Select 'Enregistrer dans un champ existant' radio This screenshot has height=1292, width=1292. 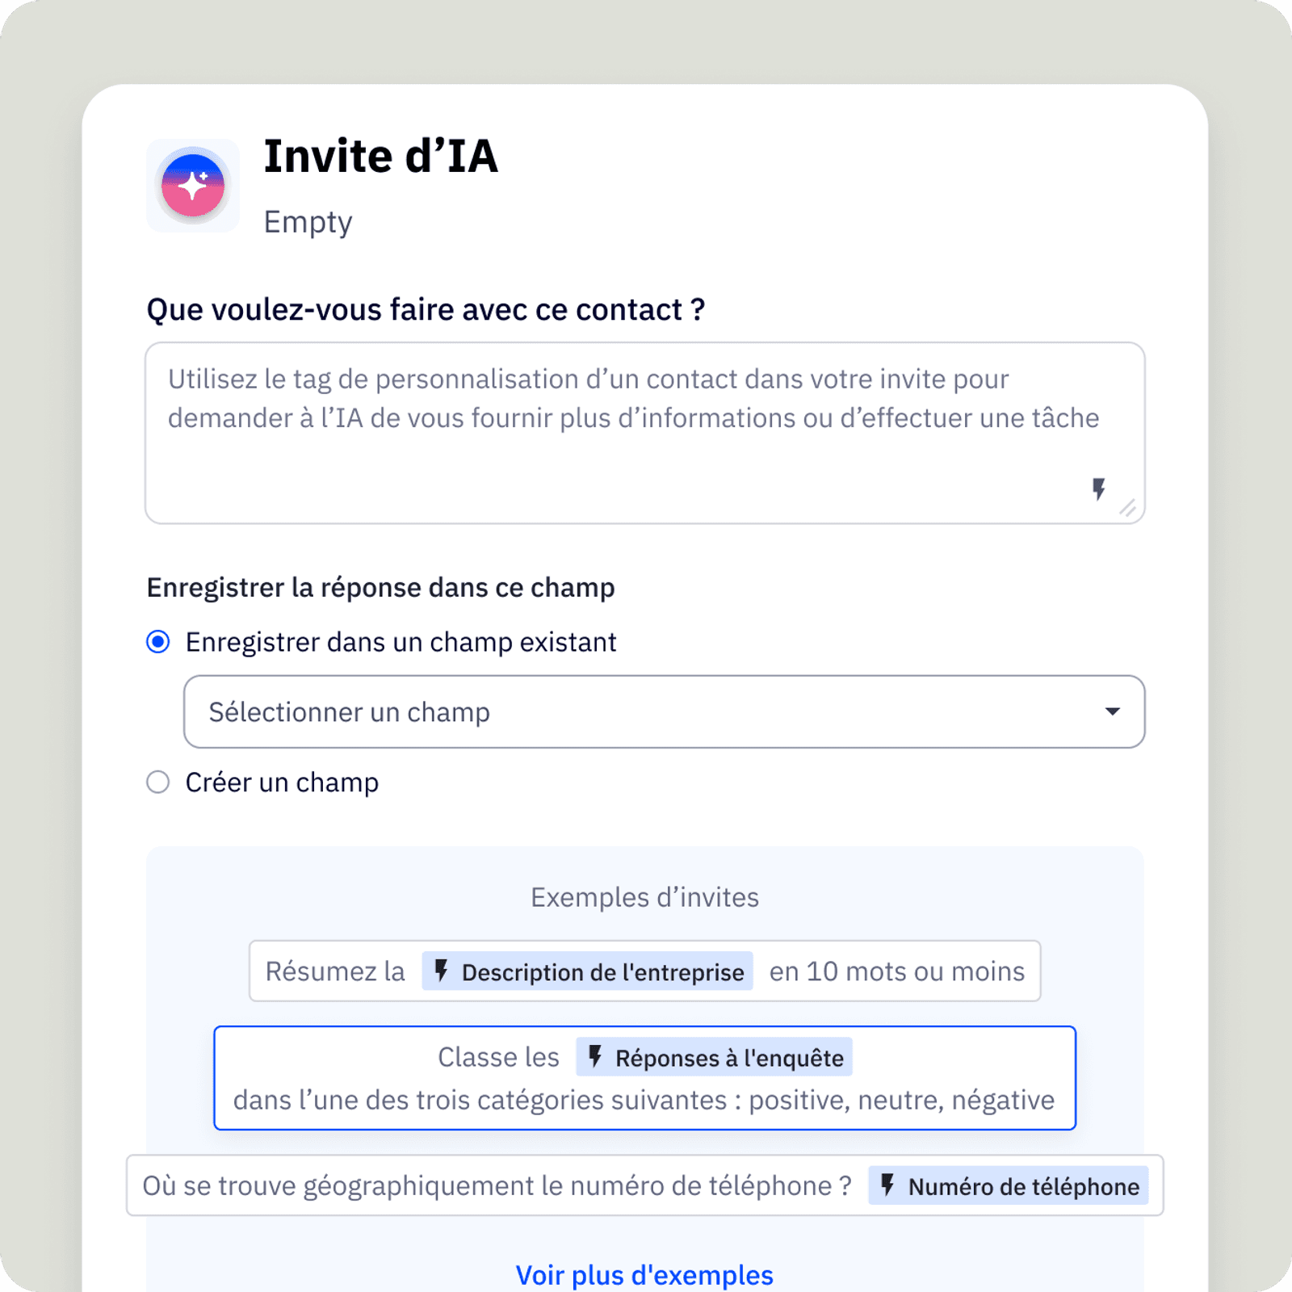tap(158, 642)
